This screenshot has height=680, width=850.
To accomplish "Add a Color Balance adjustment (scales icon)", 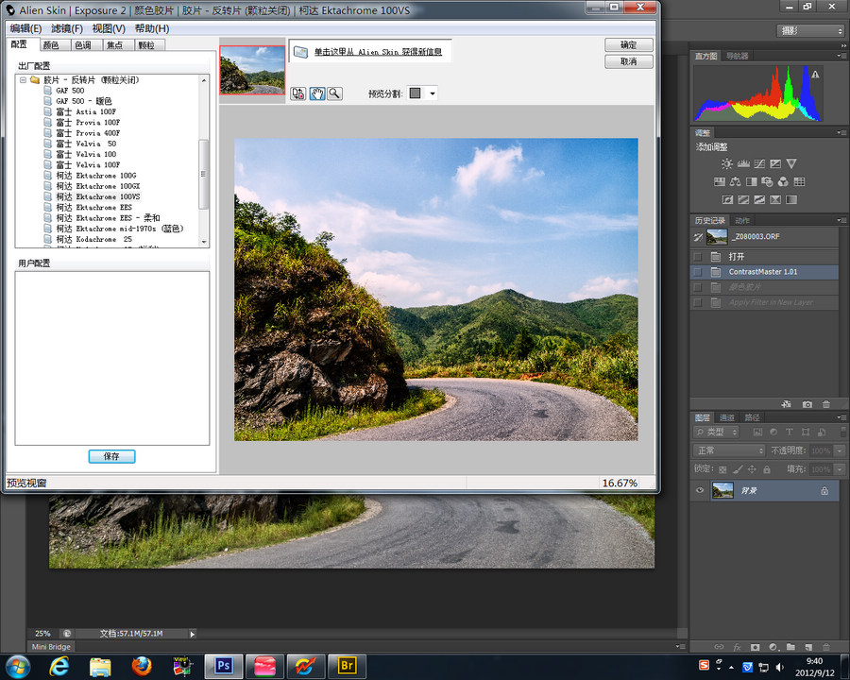I will pos(735,182).
